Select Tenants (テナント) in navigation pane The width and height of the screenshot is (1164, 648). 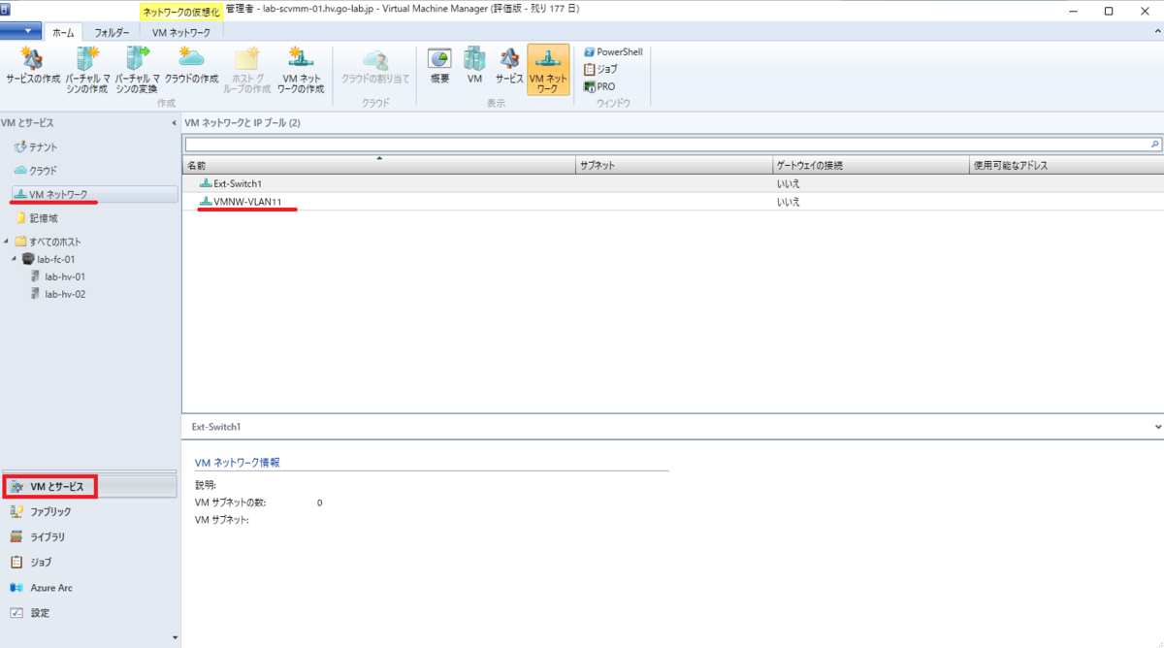pos(36,147)
